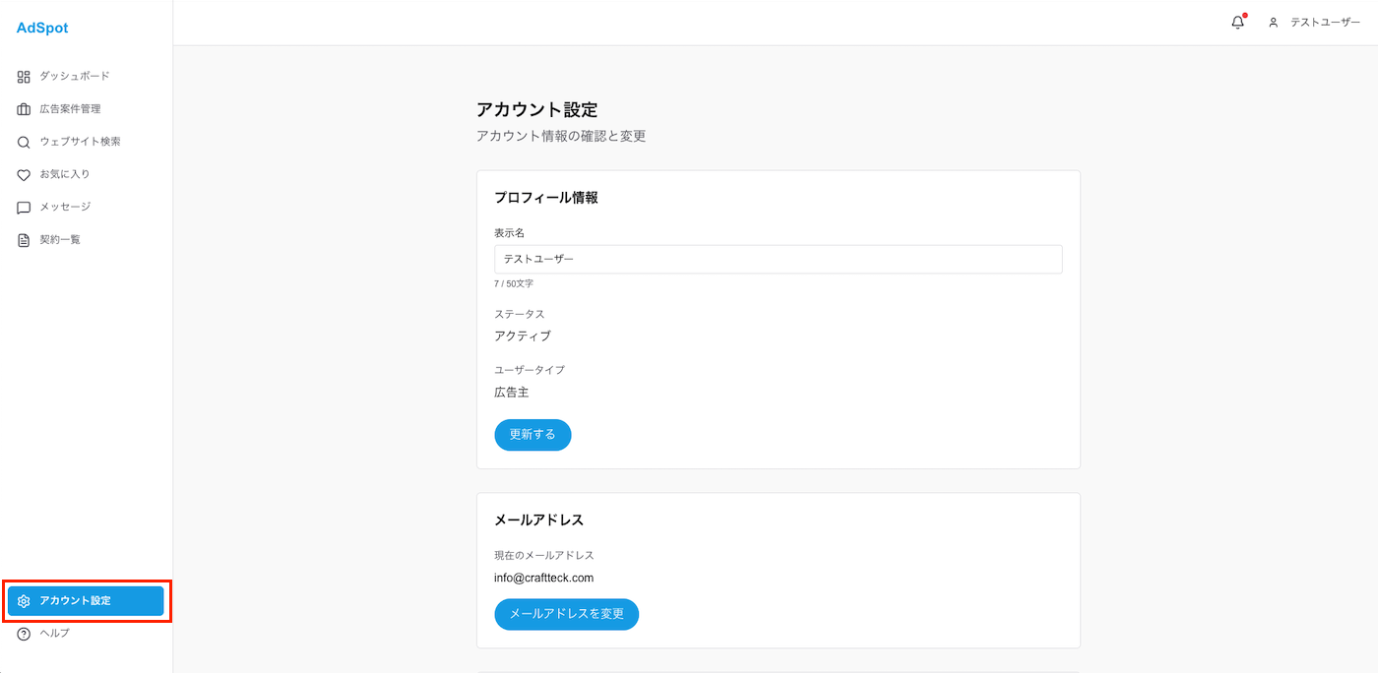Click the briefcase icon beside 広告案件管理
This screenshot has width=1378, height=673.
tap(22, 108)
